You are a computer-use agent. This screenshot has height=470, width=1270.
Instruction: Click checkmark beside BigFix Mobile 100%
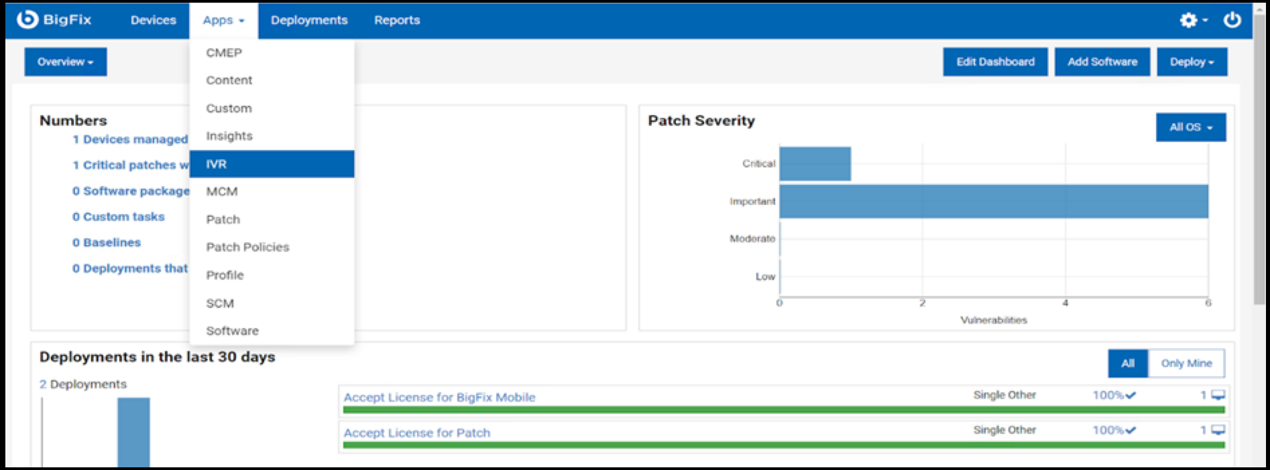[x=1131, y=396]
